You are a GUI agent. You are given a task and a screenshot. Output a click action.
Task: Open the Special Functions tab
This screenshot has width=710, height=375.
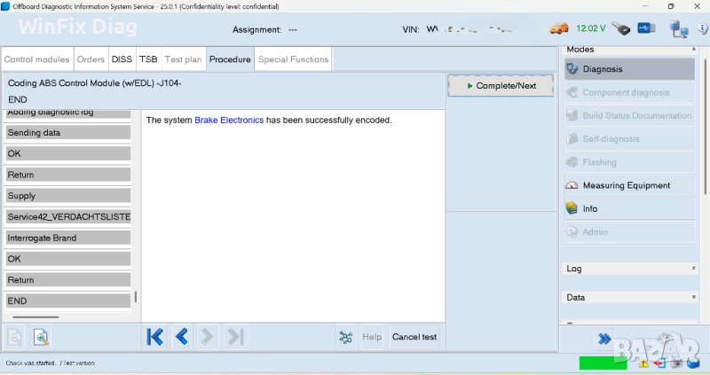293,59
